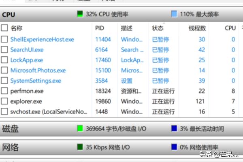The width and height of the screenshot is (243, 162).
Task: Click PID value 1448
Action: (102, 112)
